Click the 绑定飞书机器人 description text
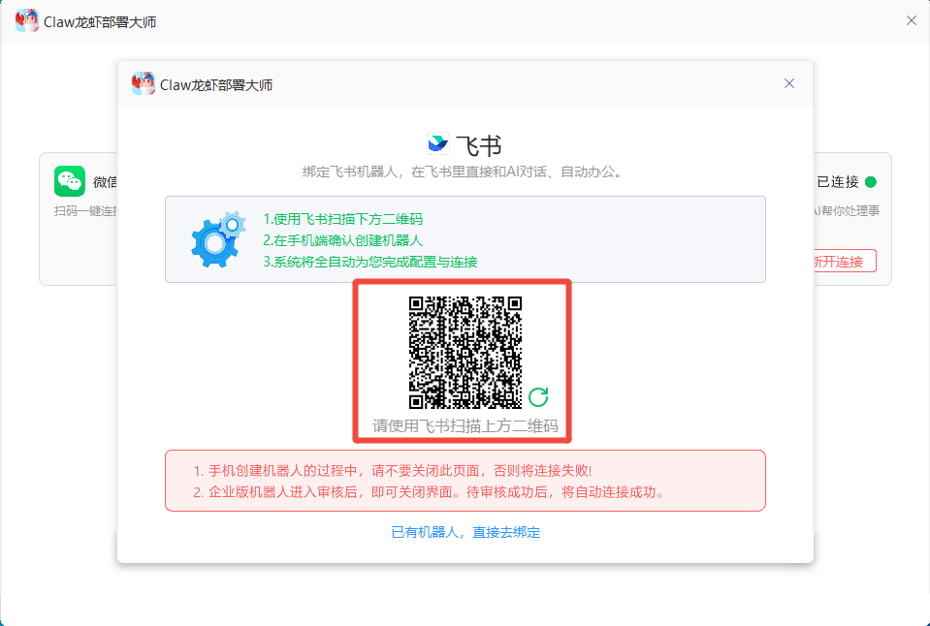Viewport: 930px width, 626px height. click(x=465, y=172)
